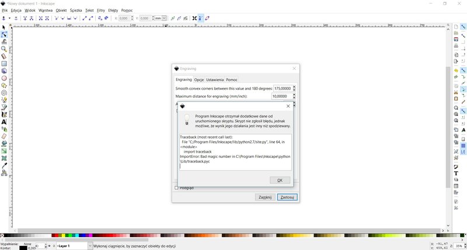Viewport: 467px width, 250px height.
Task: Select the 3D Box tool
Action: coord(4,71)
